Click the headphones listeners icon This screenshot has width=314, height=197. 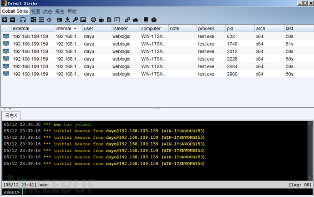click(23, 20)
